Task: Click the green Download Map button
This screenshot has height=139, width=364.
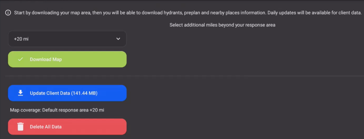Action: pyautogui.click(x=67, y=59)
